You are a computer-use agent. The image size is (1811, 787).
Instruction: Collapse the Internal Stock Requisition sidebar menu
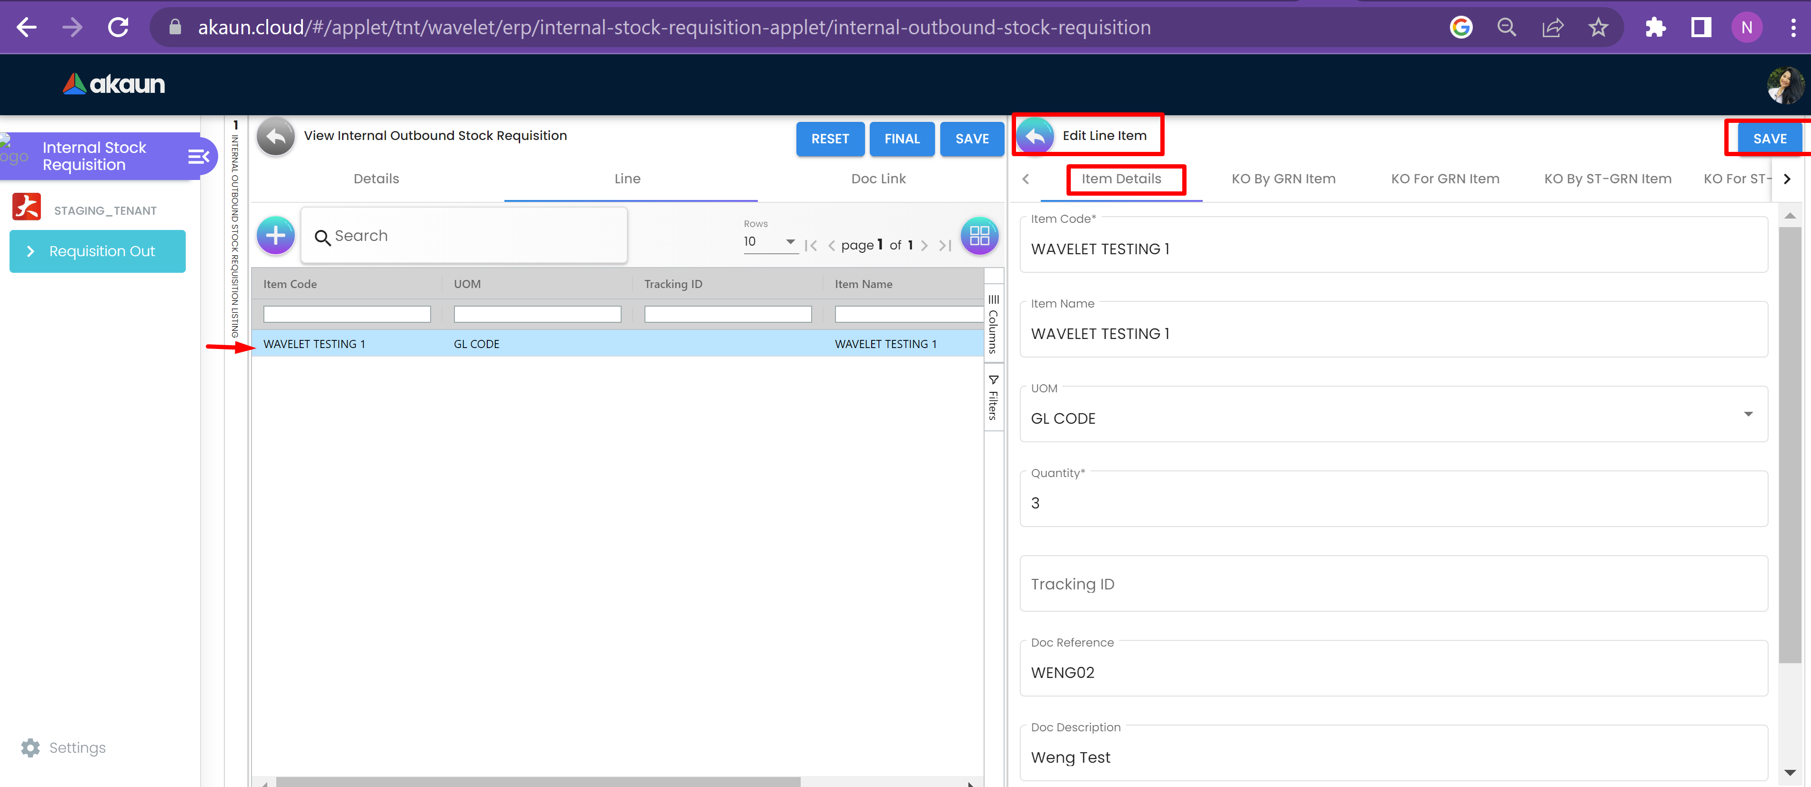[198, 156]
